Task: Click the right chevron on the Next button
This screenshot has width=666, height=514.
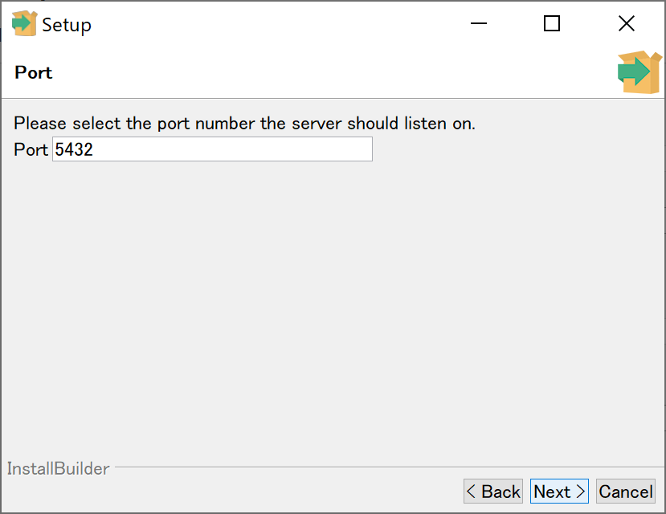Action: (580, 492)
